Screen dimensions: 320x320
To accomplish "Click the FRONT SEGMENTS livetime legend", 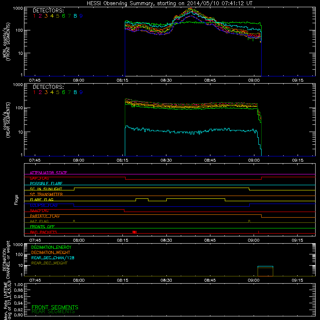I will (x=55, y=307).
